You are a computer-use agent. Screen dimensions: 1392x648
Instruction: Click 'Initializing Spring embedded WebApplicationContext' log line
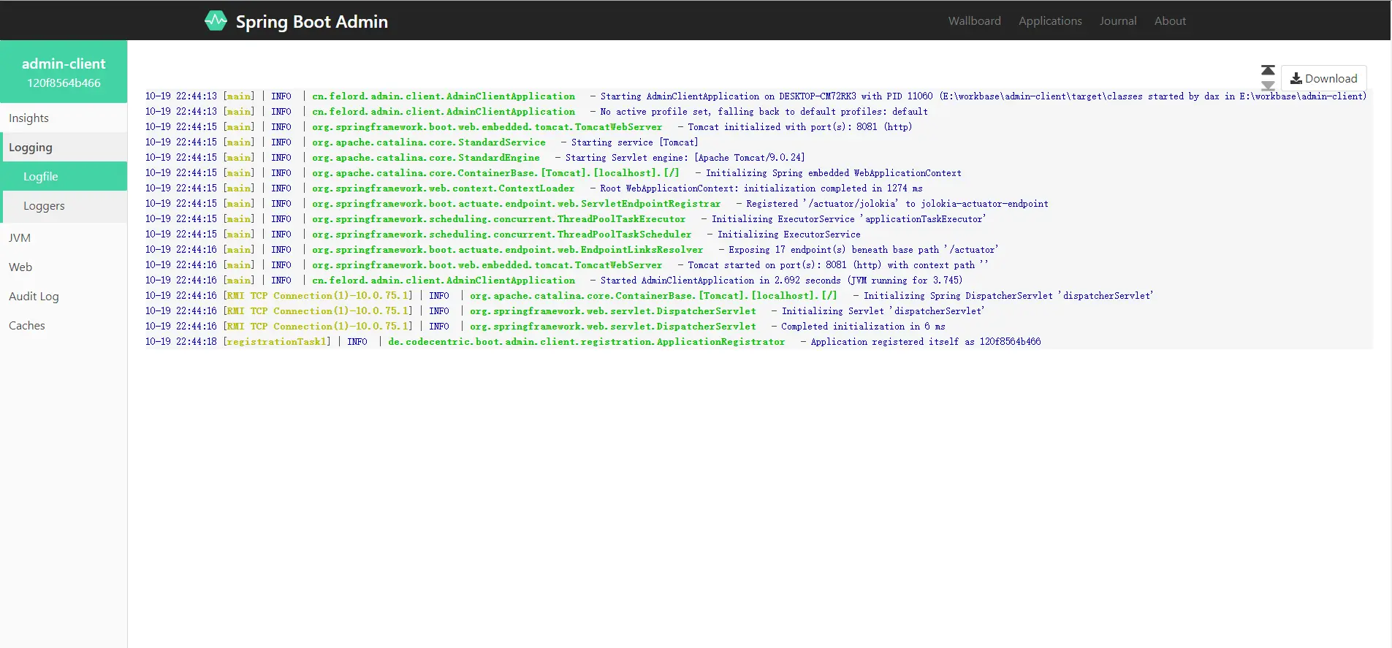point(553,172)
